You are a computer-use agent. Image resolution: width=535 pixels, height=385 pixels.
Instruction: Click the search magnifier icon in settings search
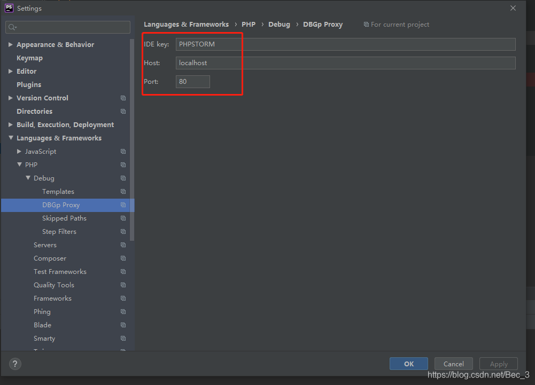pyautogui.click(x=12, y=27)
